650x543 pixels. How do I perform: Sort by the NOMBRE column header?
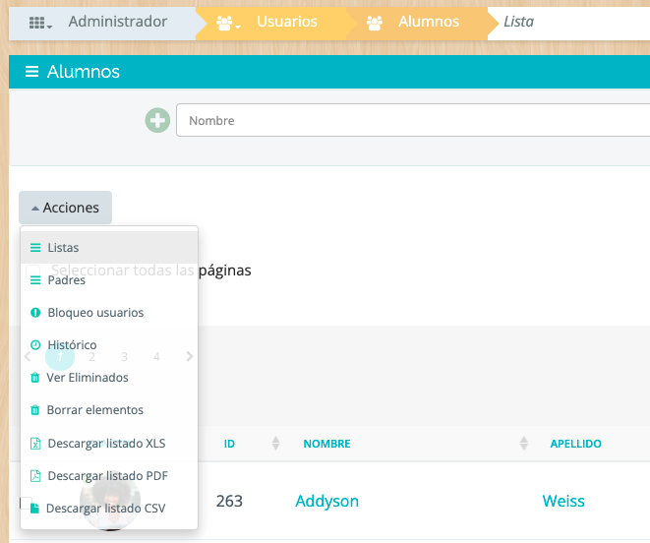pos(327,444)
